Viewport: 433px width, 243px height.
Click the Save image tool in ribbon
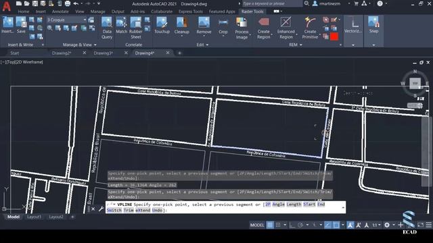[21, 26]
